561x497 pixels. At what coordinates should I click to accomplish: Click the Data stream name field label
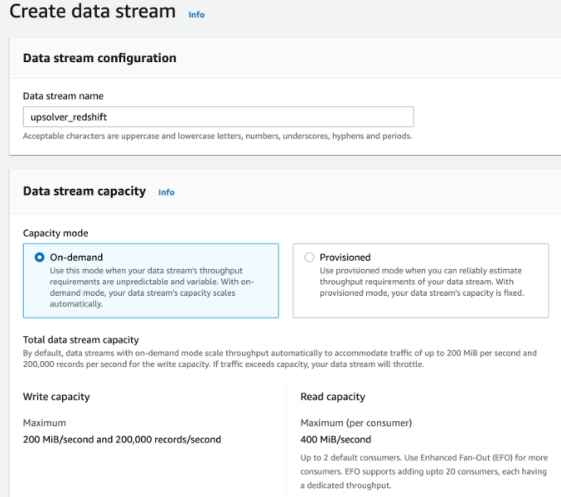coord(63,96)
